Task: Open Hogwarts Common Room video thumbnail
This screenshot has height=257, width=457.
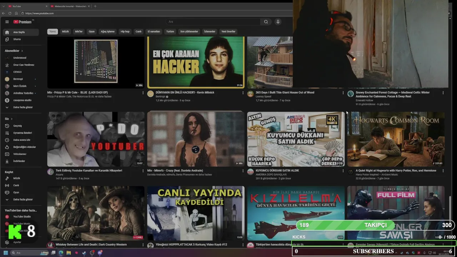Action: 396,139
